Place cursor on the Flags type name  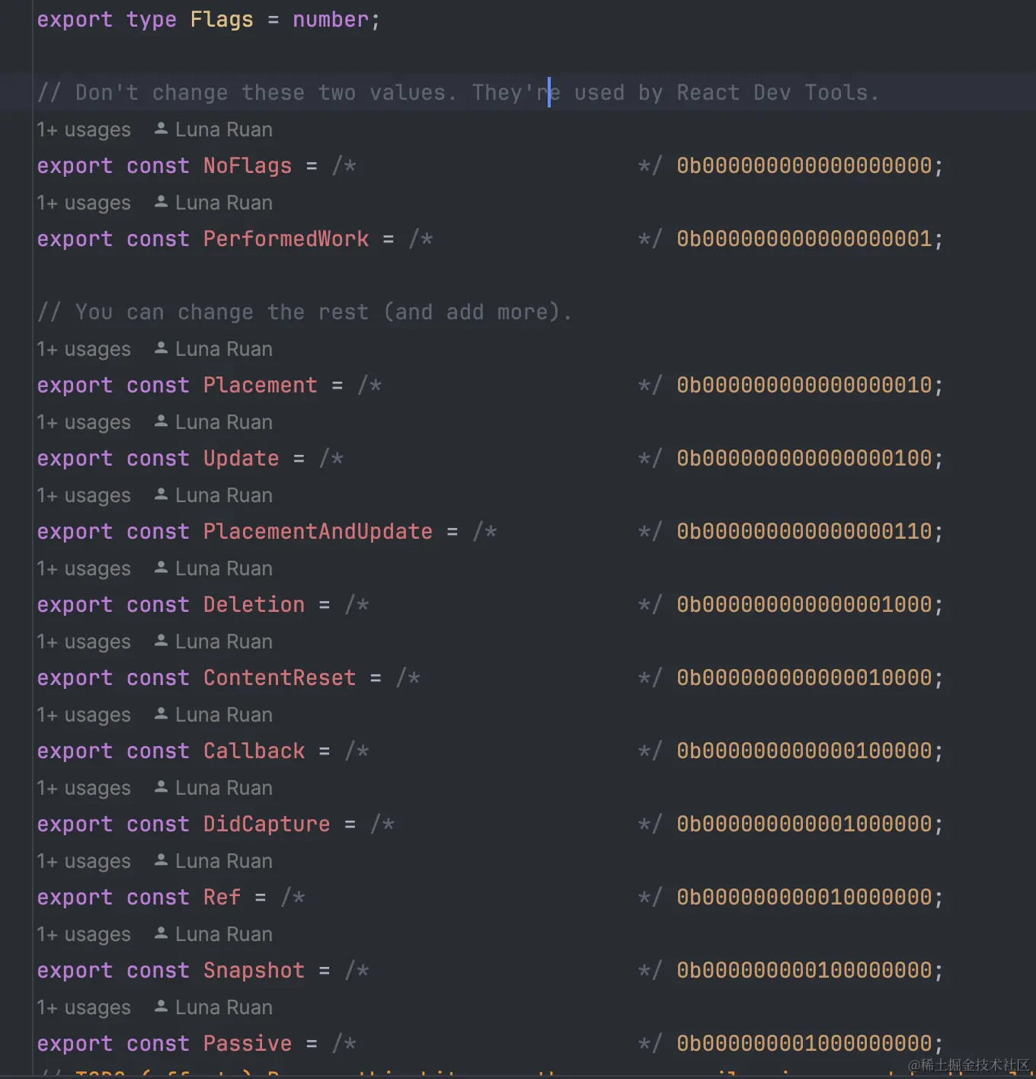pyautogui.click(x=221, y=20)
